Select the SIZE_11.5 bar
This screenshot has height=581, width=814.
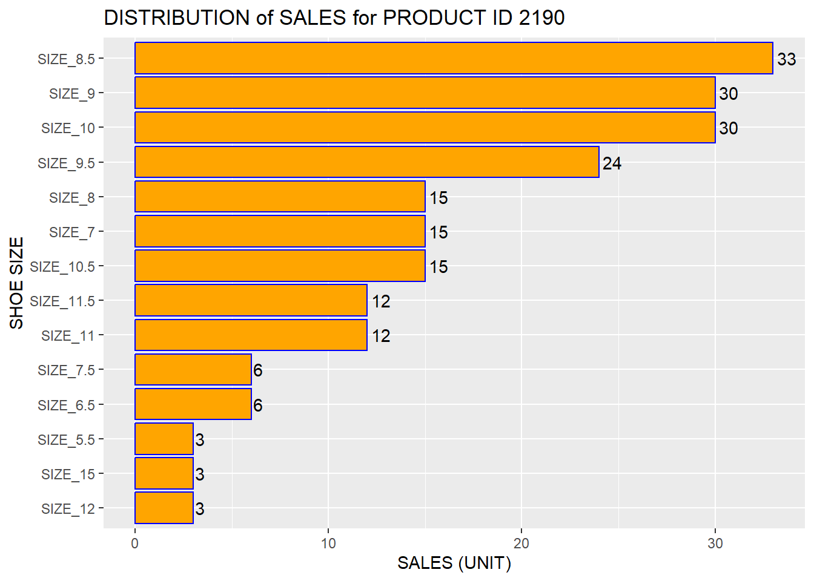pyautogui.click(x=251, y=301)
